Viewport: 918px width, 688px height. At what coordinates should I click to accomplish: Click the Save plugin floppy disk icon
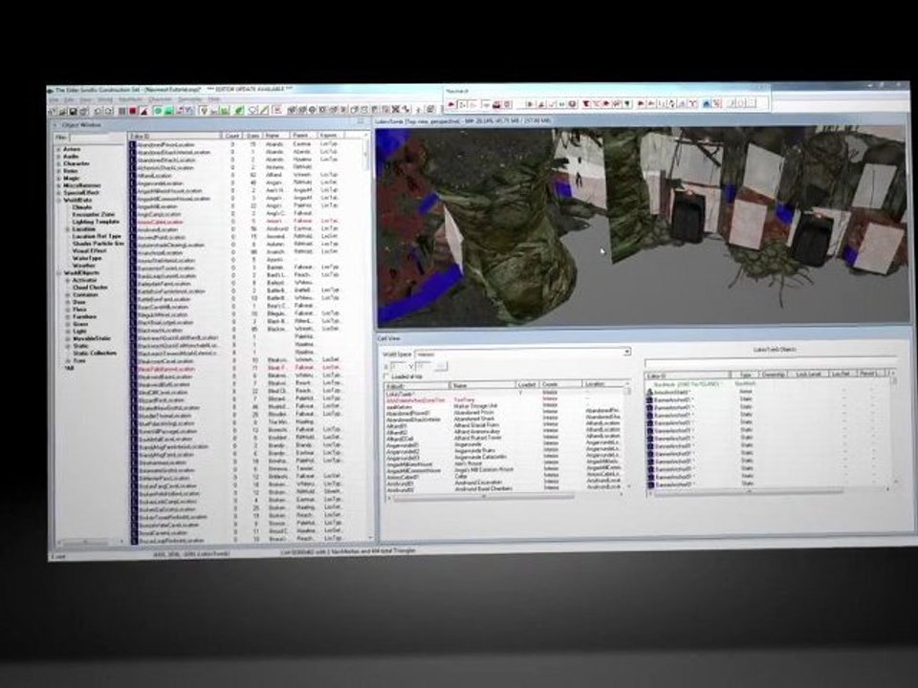click(x=74, y=111)
